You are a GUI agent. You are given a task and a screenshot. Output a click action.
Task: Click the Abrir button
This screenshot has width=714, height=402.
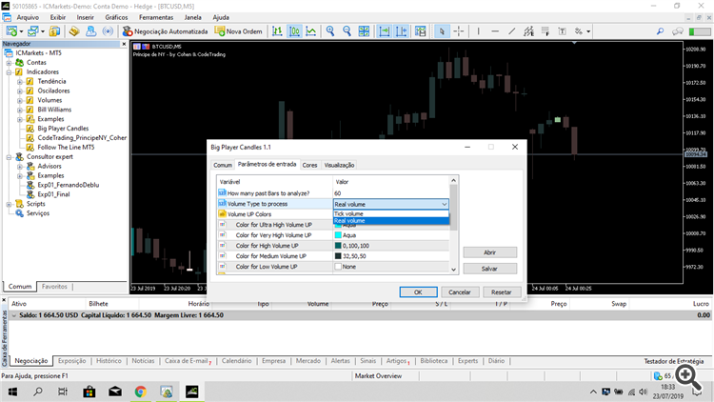click(x=489, y=252)
